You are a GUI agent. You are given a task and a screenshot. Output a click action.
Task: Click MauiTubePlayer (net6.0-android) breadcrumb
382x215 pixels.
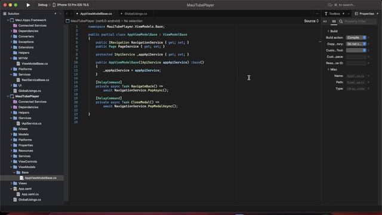tap(95, 21)
